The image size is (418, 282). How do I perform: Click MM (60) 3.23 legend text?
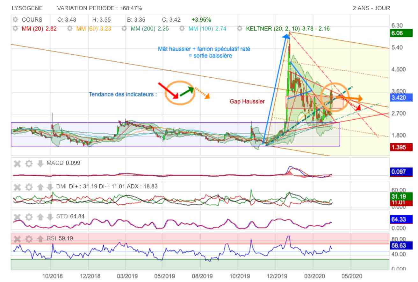click(x=94, y=29)
